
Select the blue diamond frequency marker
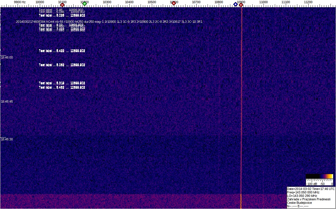[236, 4]
